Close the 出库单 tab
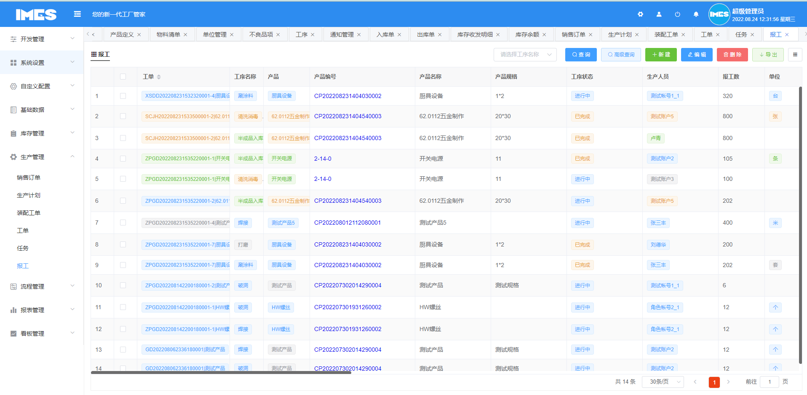Image resolution: width=807 pixels, height=395 pixels. point(440,34)
